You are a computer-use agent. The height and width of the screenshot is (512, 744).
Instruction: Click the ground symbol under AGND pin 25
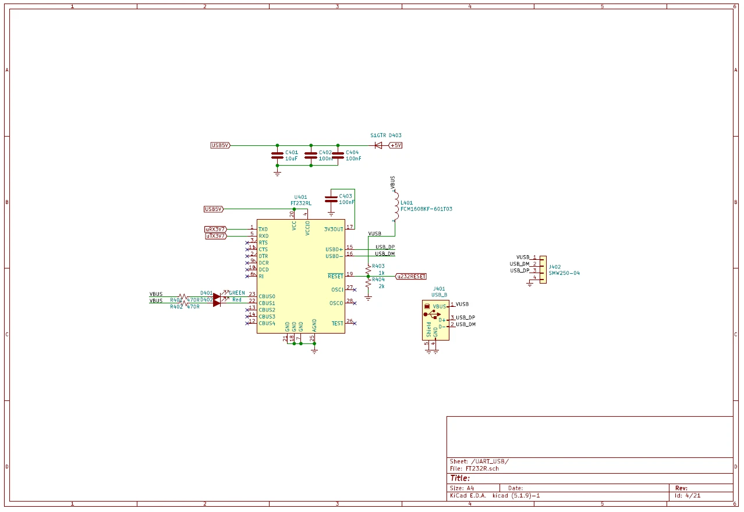[314, 350]
